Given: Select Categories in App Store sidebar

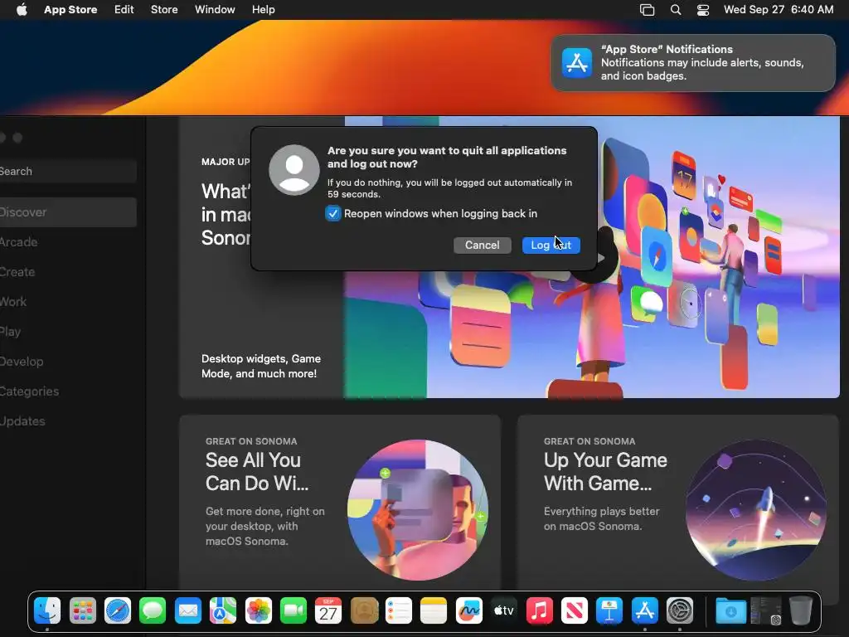Looking at the screenshot, I should pyautogui.click(x=66, y=391).
